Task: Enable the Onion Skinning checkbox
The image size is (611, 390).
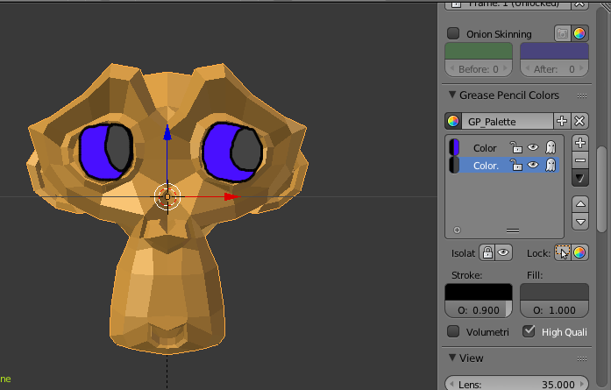Action: click(x=453, y=33)
